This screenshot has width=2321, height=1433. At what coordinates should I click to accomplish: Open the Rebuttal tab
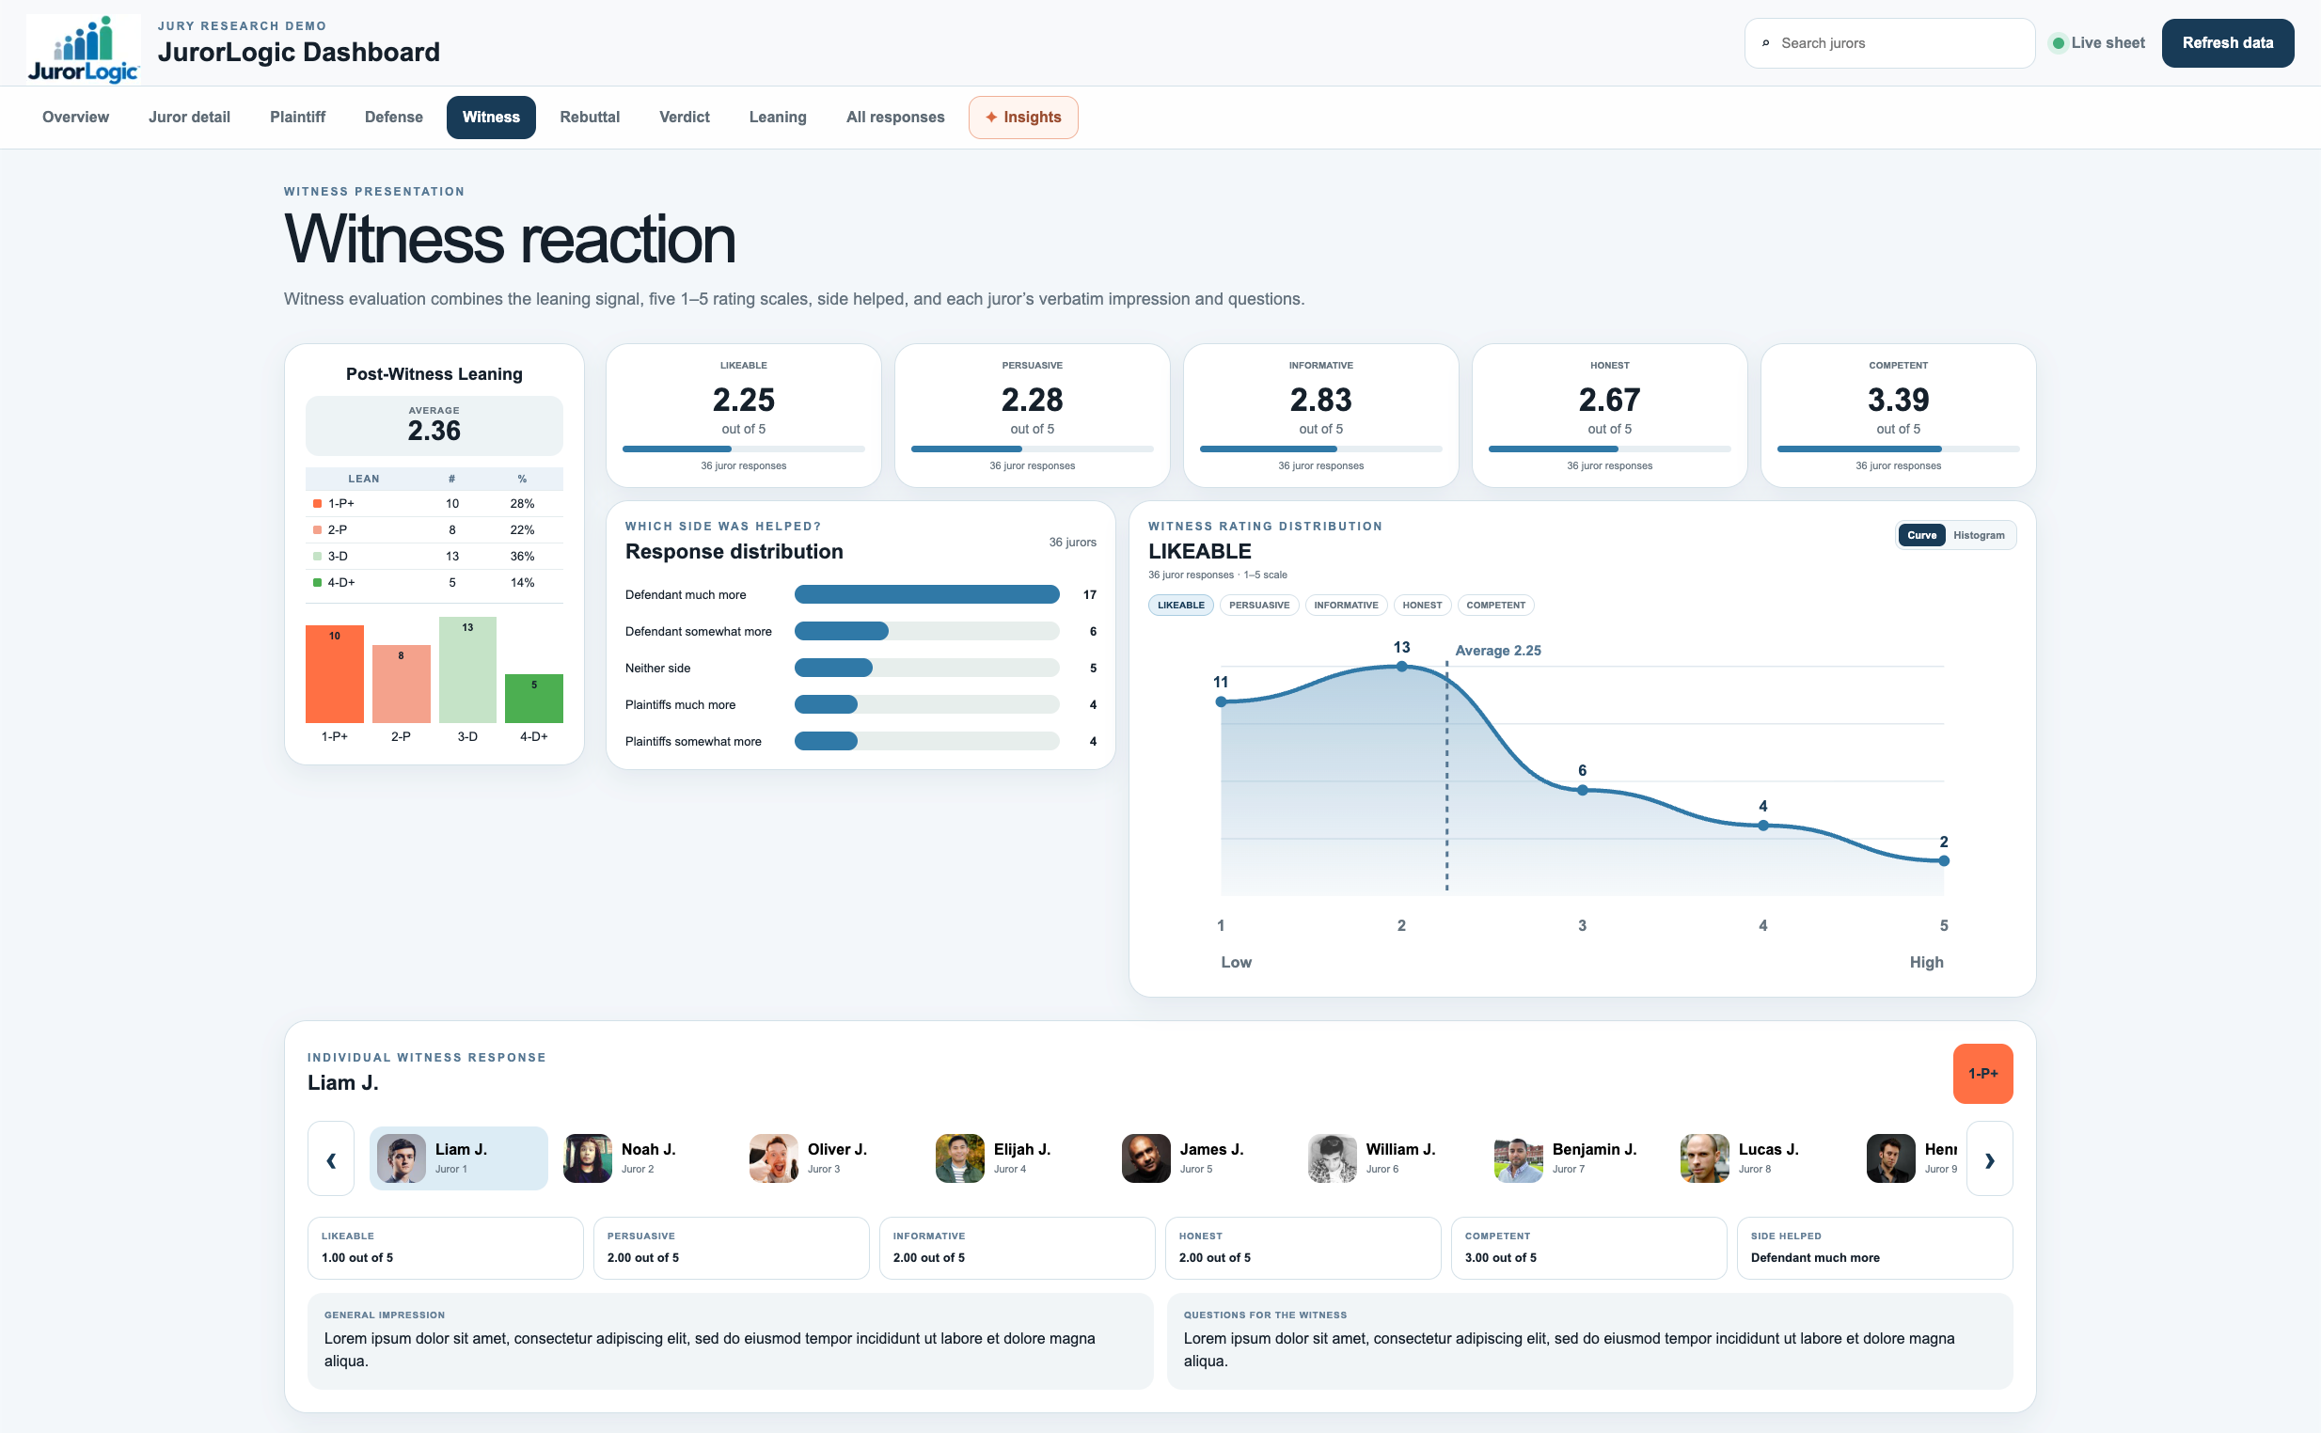pyautogui.click(x=590, y=118)
